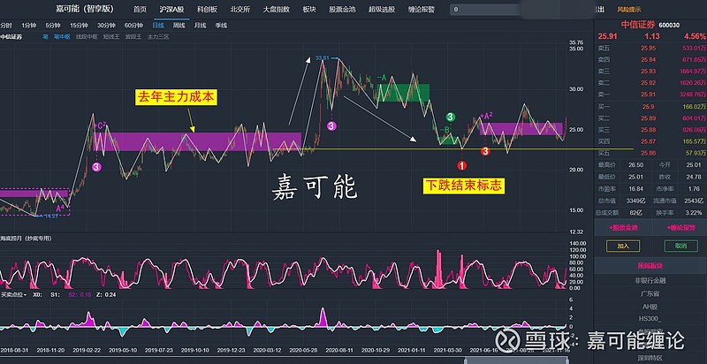Click the 最高价 value 26.50

[636, 165]
